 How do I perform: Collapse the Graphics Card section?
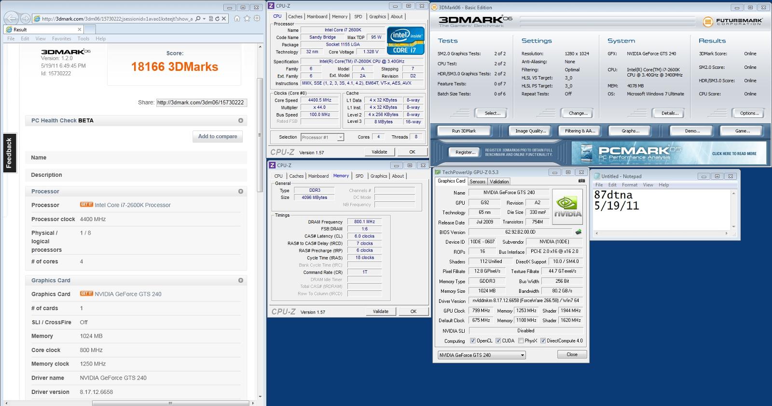(x=241, y=280)
